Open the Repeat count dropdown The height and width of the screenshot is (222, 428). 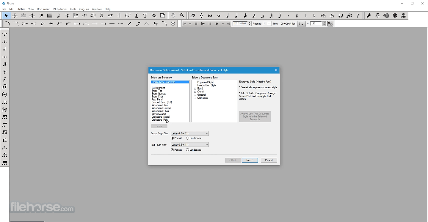[267, 23]
